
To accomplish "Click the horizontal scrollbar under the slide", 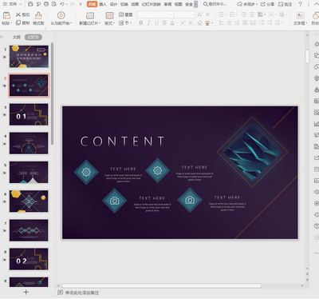I will tap(161, 285).
